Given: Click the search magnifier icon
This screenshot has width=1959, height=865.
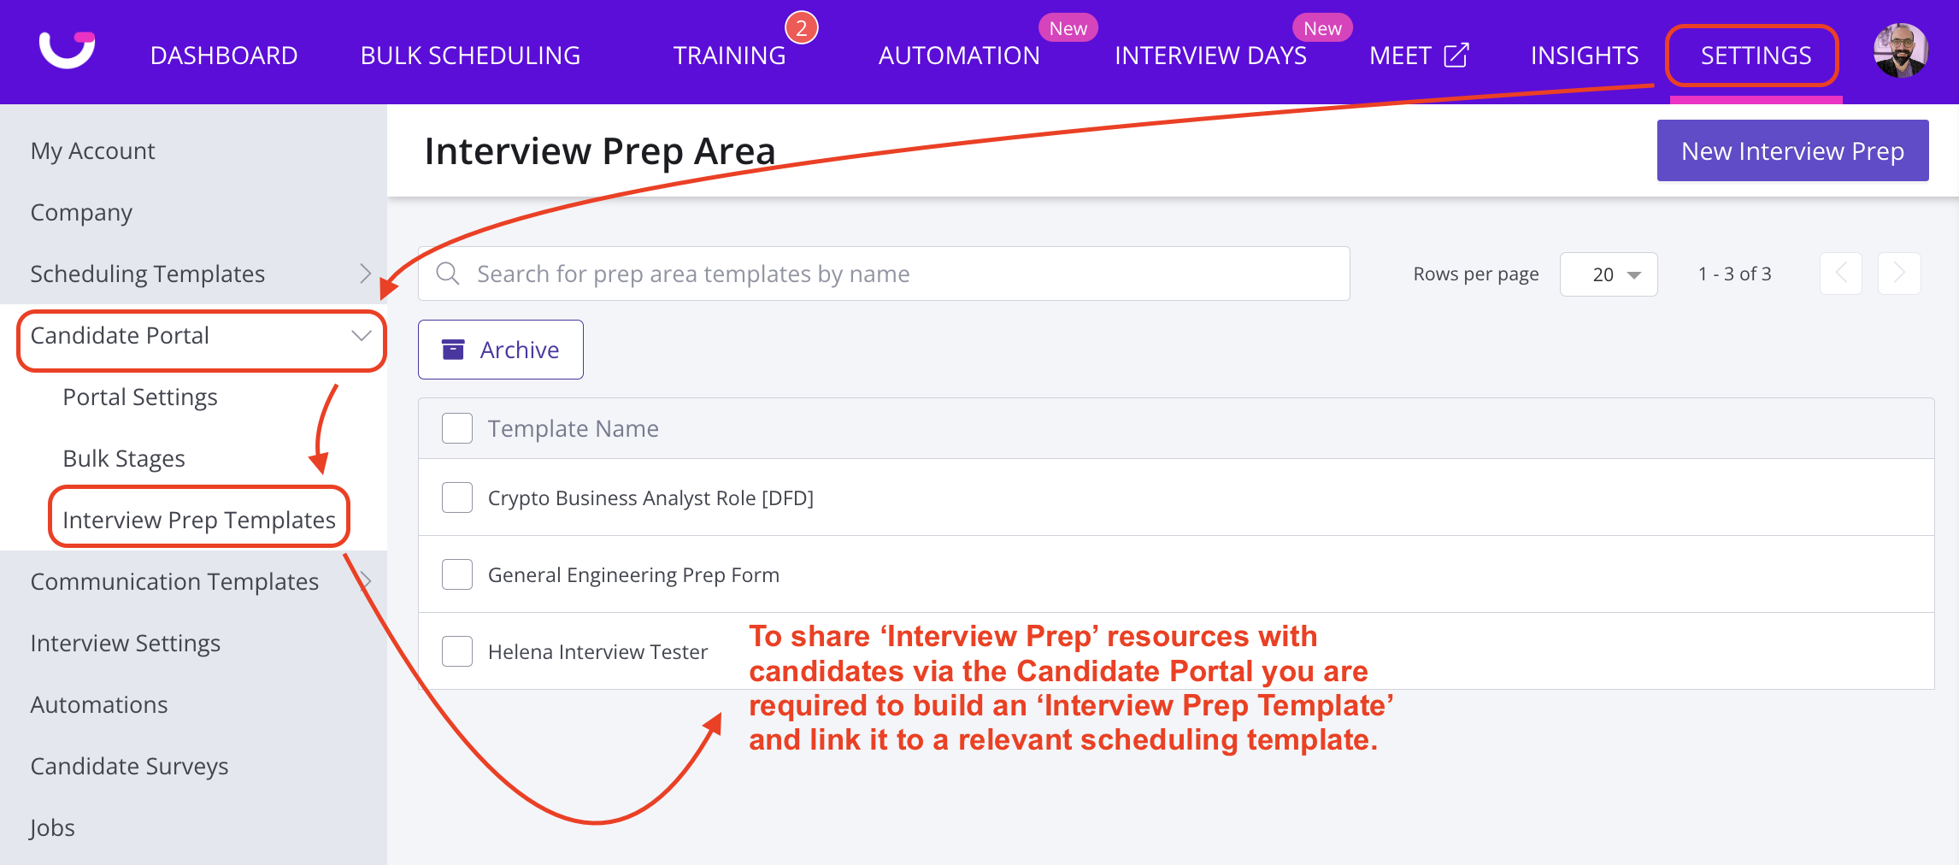Looking at the screenshot, I should coord(448,274).
